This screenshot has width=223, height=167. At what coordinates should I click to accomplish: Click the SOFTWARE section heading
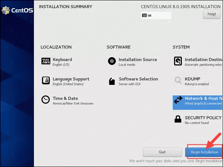click(118, 47)
